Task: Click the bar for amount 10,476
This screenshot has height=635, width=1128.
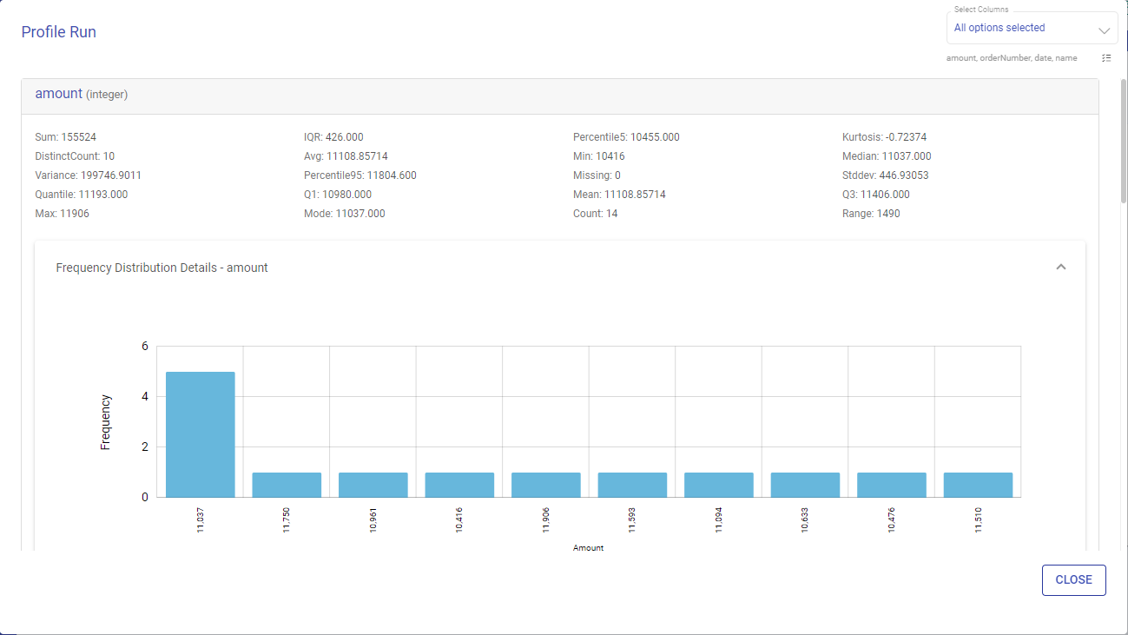Action: [x=892, y=485]
